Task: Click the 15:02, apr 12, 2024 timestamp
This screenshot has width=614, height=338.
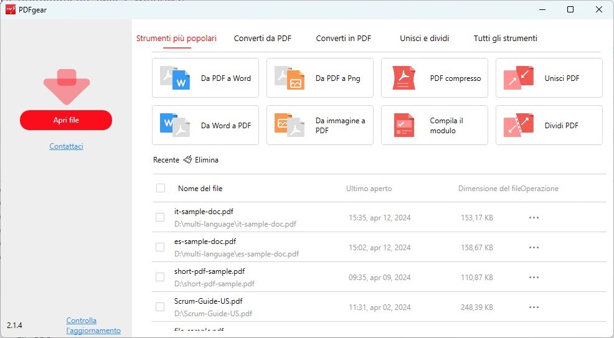Action: click(x=379, y=248)
